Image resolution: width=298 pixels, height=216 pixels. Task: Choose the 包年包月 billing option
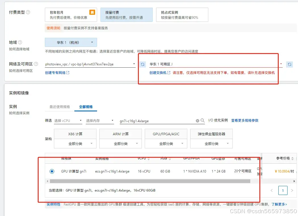pos(71,14)
